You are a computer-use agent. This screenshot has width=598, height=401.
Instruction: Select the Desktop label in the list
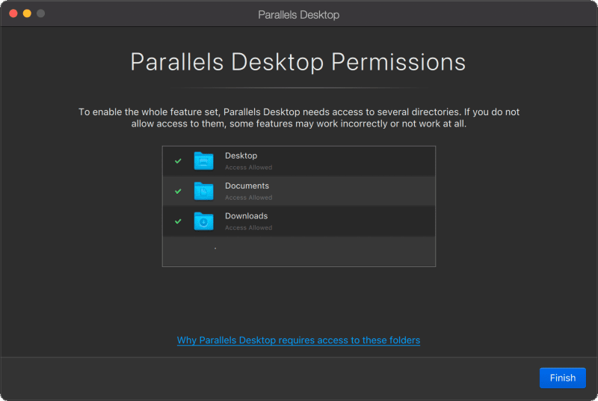[241, 156]
